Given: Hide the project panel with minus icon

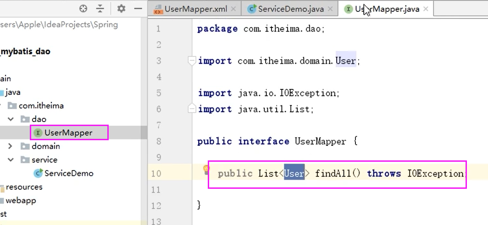Looking at the screenshot, I should 138,9.
